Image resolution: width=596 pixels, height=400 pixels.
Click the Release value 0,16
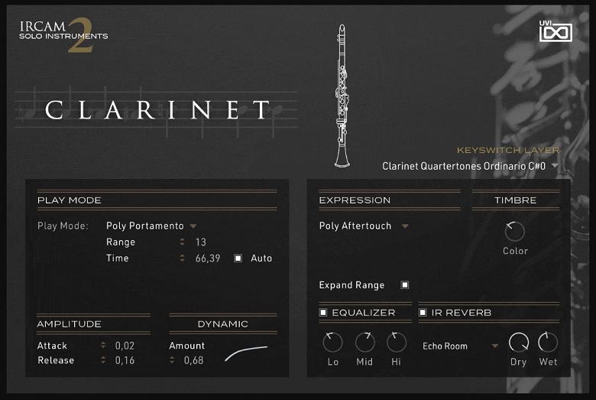pos(125,360)
